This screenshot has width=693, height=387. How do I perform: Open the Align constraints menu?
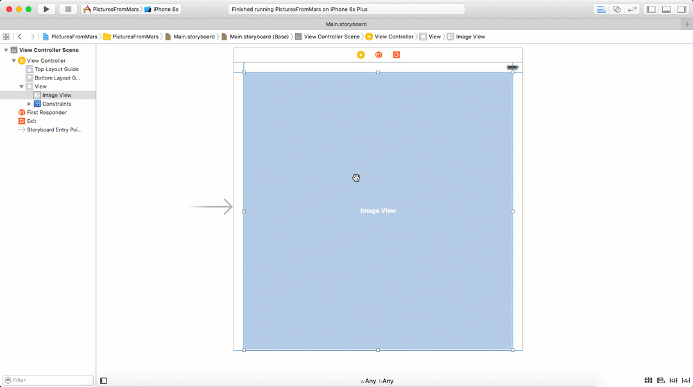tap(661, 381)
